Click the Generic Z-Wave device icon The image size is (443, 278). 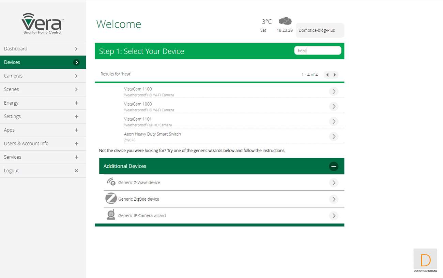[x=111, y=182]
